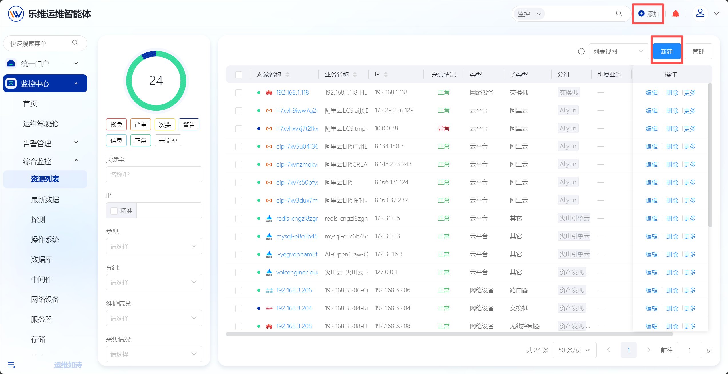728x374 pixels.
Task: Open the 维护情况 filter dropdown
Action: point(154,318)
